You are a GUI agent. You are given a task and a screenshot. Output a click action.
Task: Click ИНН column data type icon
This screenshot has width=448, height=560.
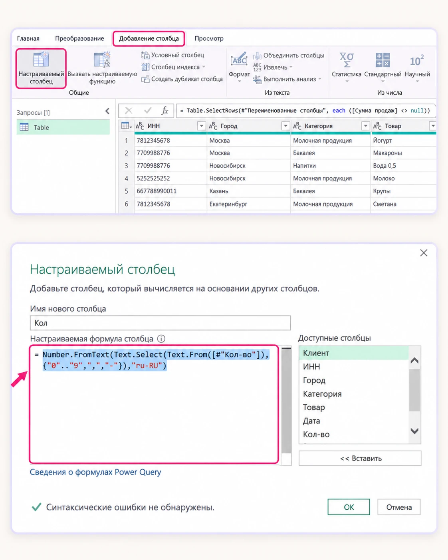[x=140, y=126]
